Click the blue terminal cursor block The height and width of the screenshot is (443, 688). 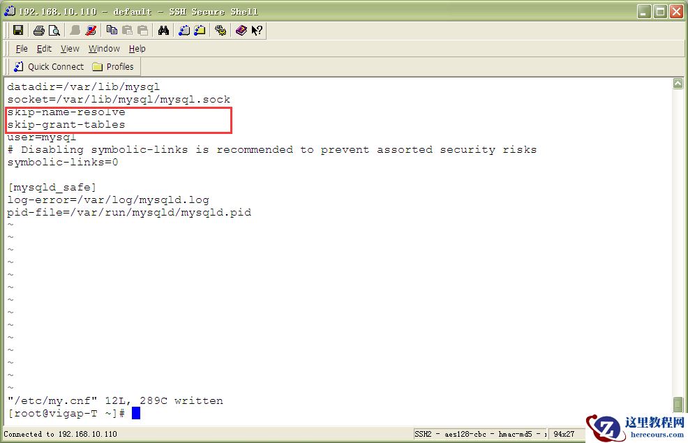(x=136, y=413)
